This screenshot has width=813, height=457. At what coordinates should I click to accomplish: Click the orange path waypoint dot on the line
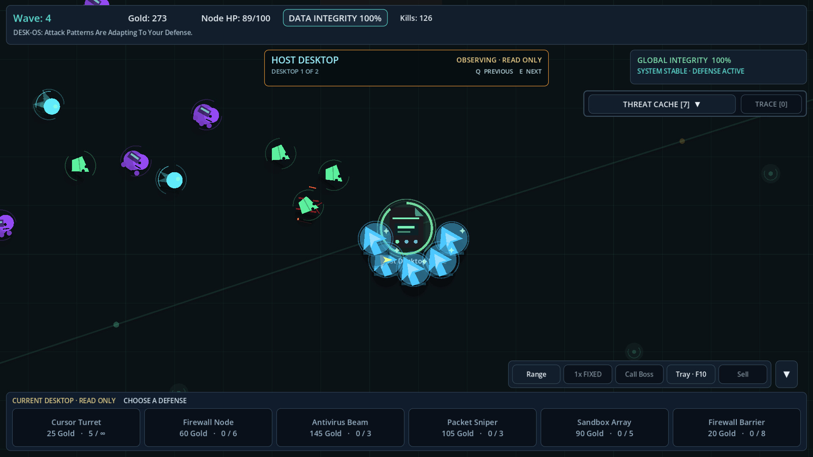(682, 141)
